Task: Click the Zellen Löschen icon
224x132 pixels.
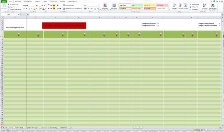Action: tap(180, 6)
